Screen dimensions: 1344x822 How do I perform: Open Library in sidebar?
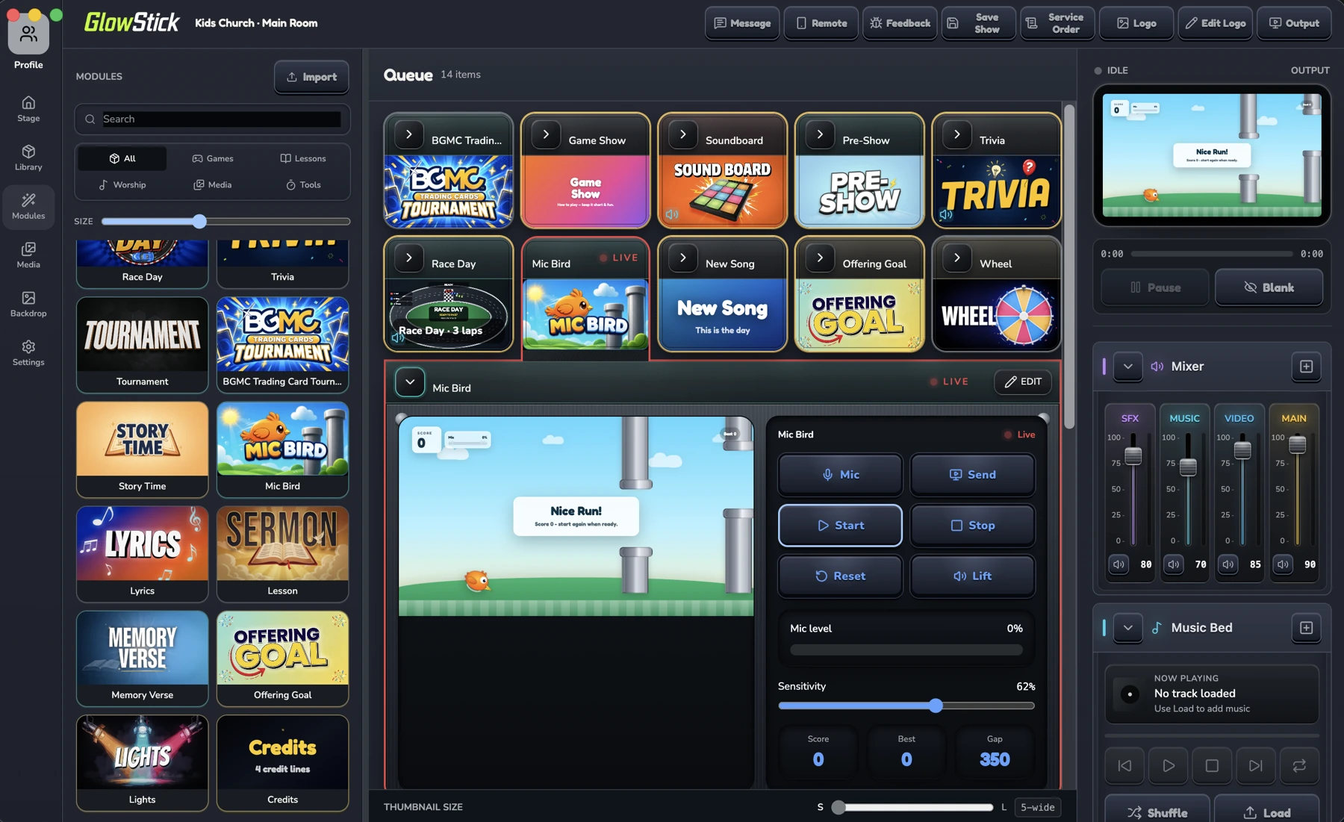(28, 158)
